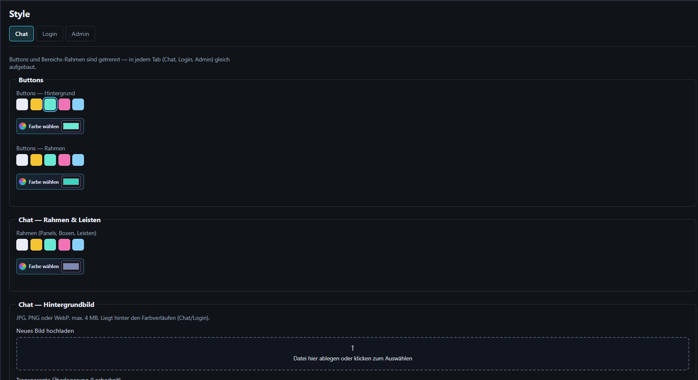This screenshot has width=698, height=380.
Task: Choose selected turquoise swatch for Buttons Hintergrund
Action: pyautogui.click(x=50, y=104)
